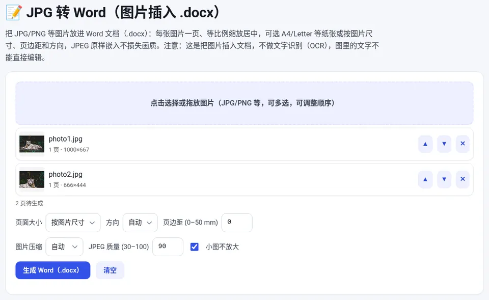Screen dimensions: 489x300
Task: Click the image upload drop zone
Action: (x=244, y=103)
